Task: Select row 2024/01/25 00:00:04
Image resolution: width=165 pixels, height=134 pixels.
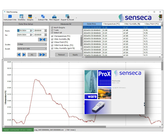Action: point(122,39)
